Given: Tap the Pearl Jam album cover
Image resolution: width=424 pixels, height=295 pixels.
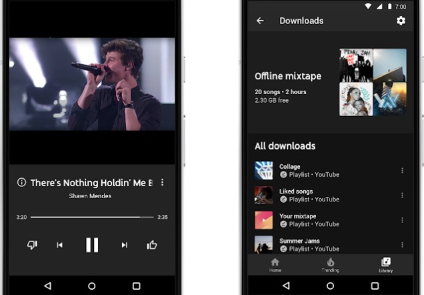Looking at the screenshot, I should (x=356, y=65).
